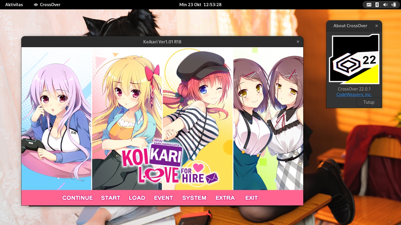Image resolution: width=401 pixels, height=225 pixels.
Task: Click the Koikari Ver1.01 R18 title bar
Action: pyautogui.click(x=162, y=42)
